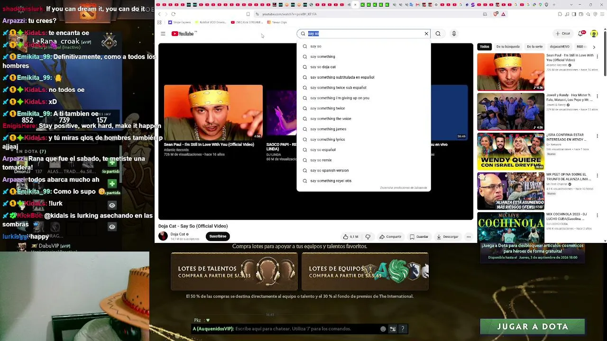Open the YouTube guide hamburger menu

163,34
